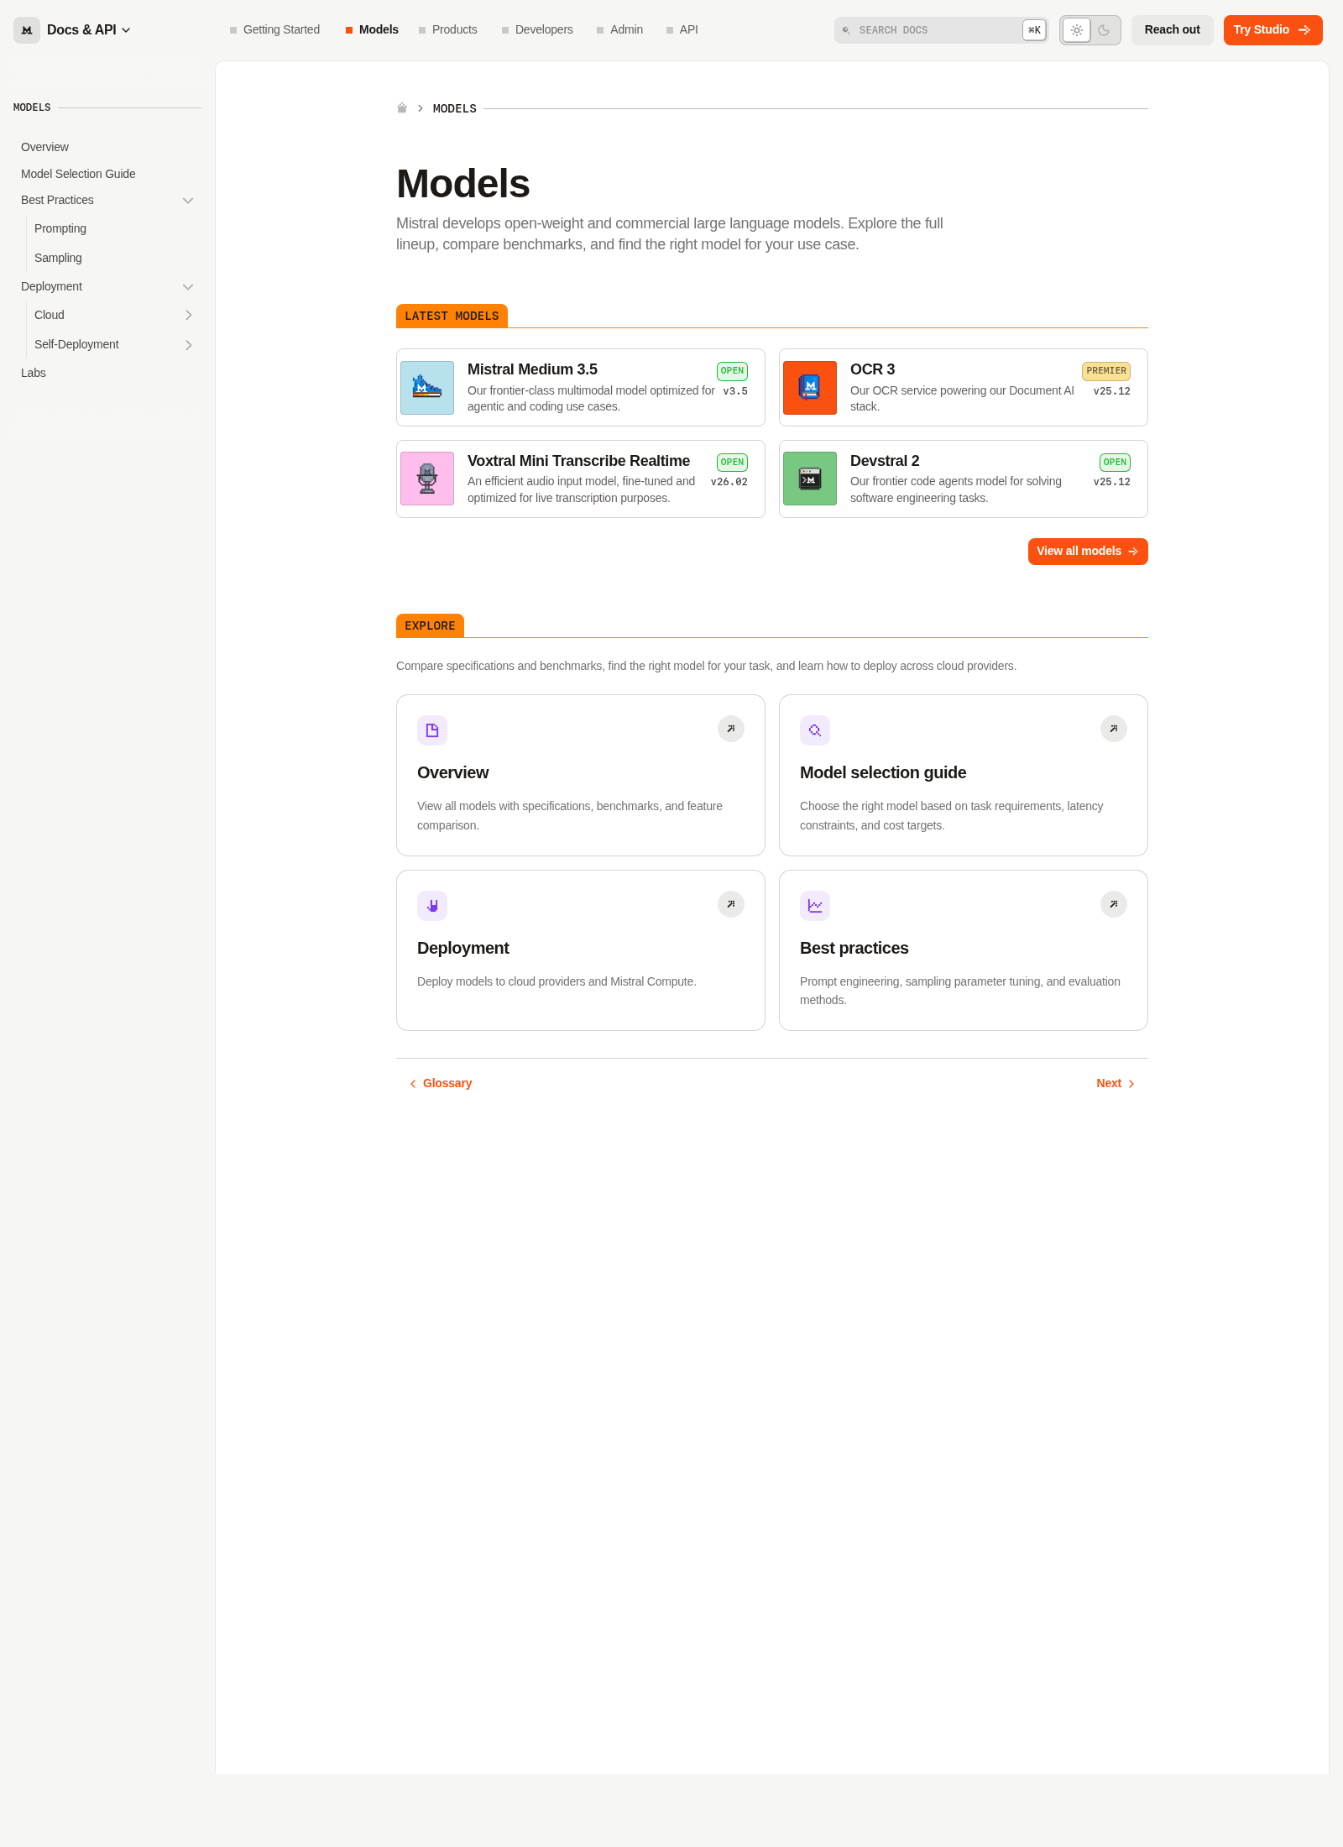
Task: Open the Products tab
Action: [447, 29]
